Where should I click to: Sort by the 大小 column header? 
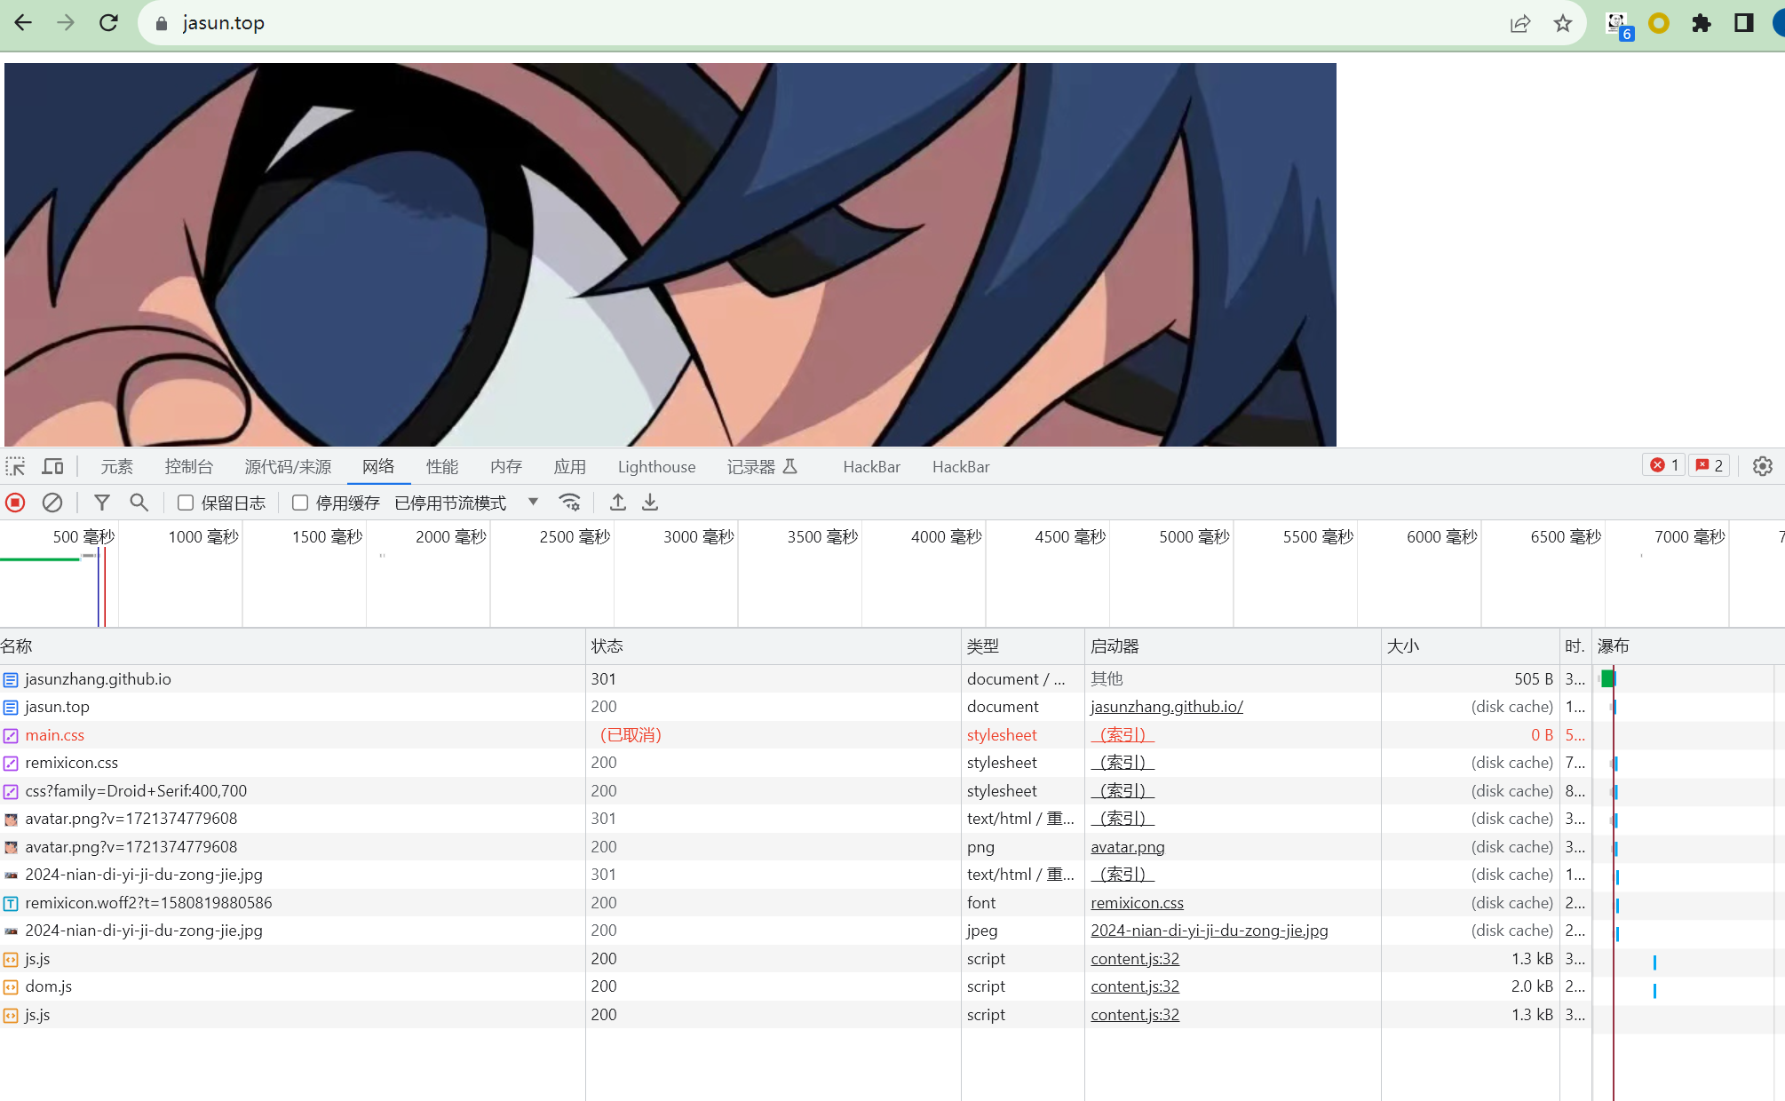tap(1471, 646)
